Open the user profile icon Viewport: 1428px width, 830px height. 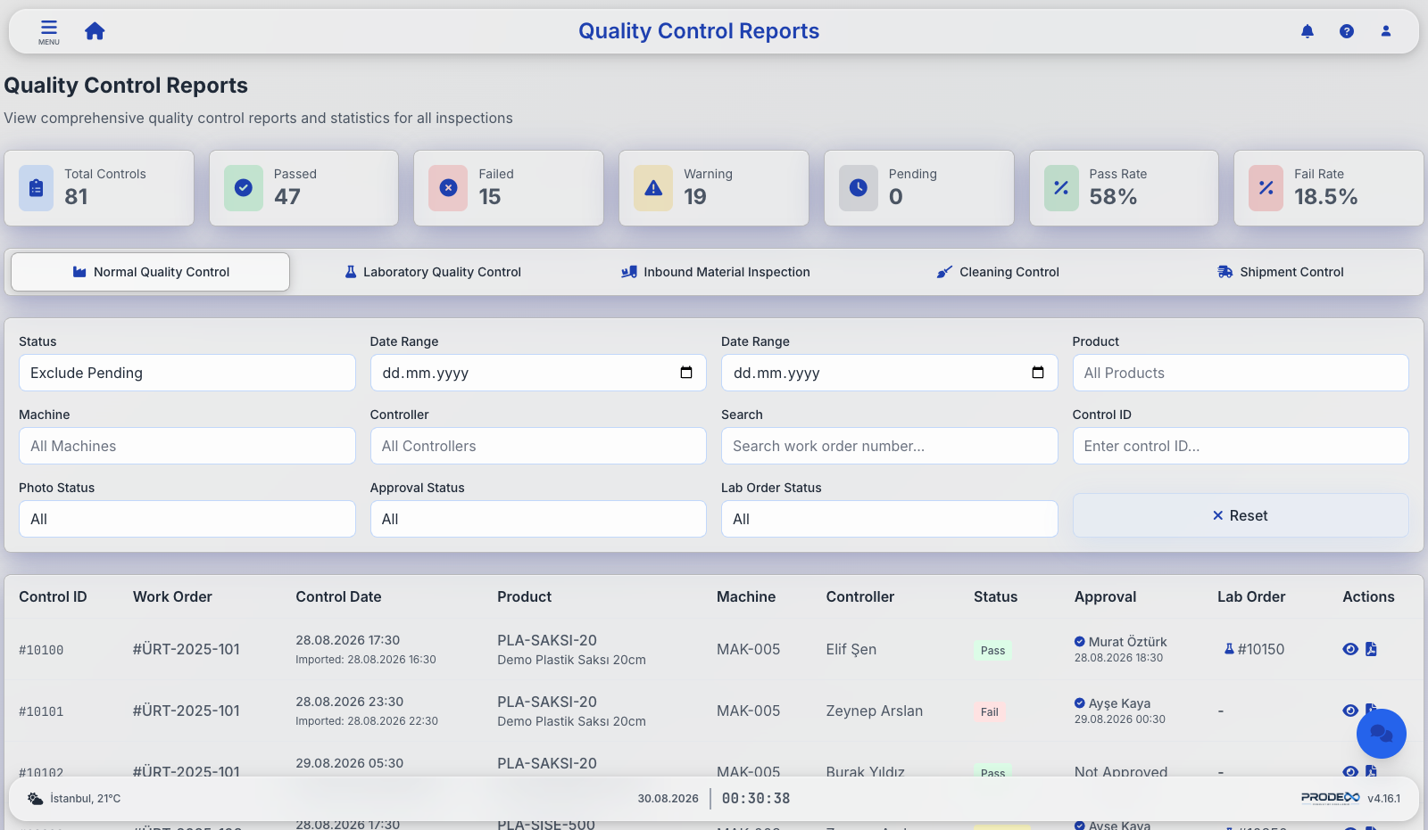click(x=1386, y=31)
